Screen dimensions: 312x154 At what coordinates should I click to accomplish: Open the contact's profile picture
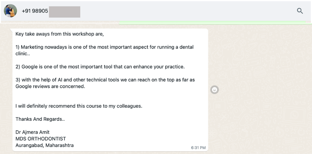point(10,11)
